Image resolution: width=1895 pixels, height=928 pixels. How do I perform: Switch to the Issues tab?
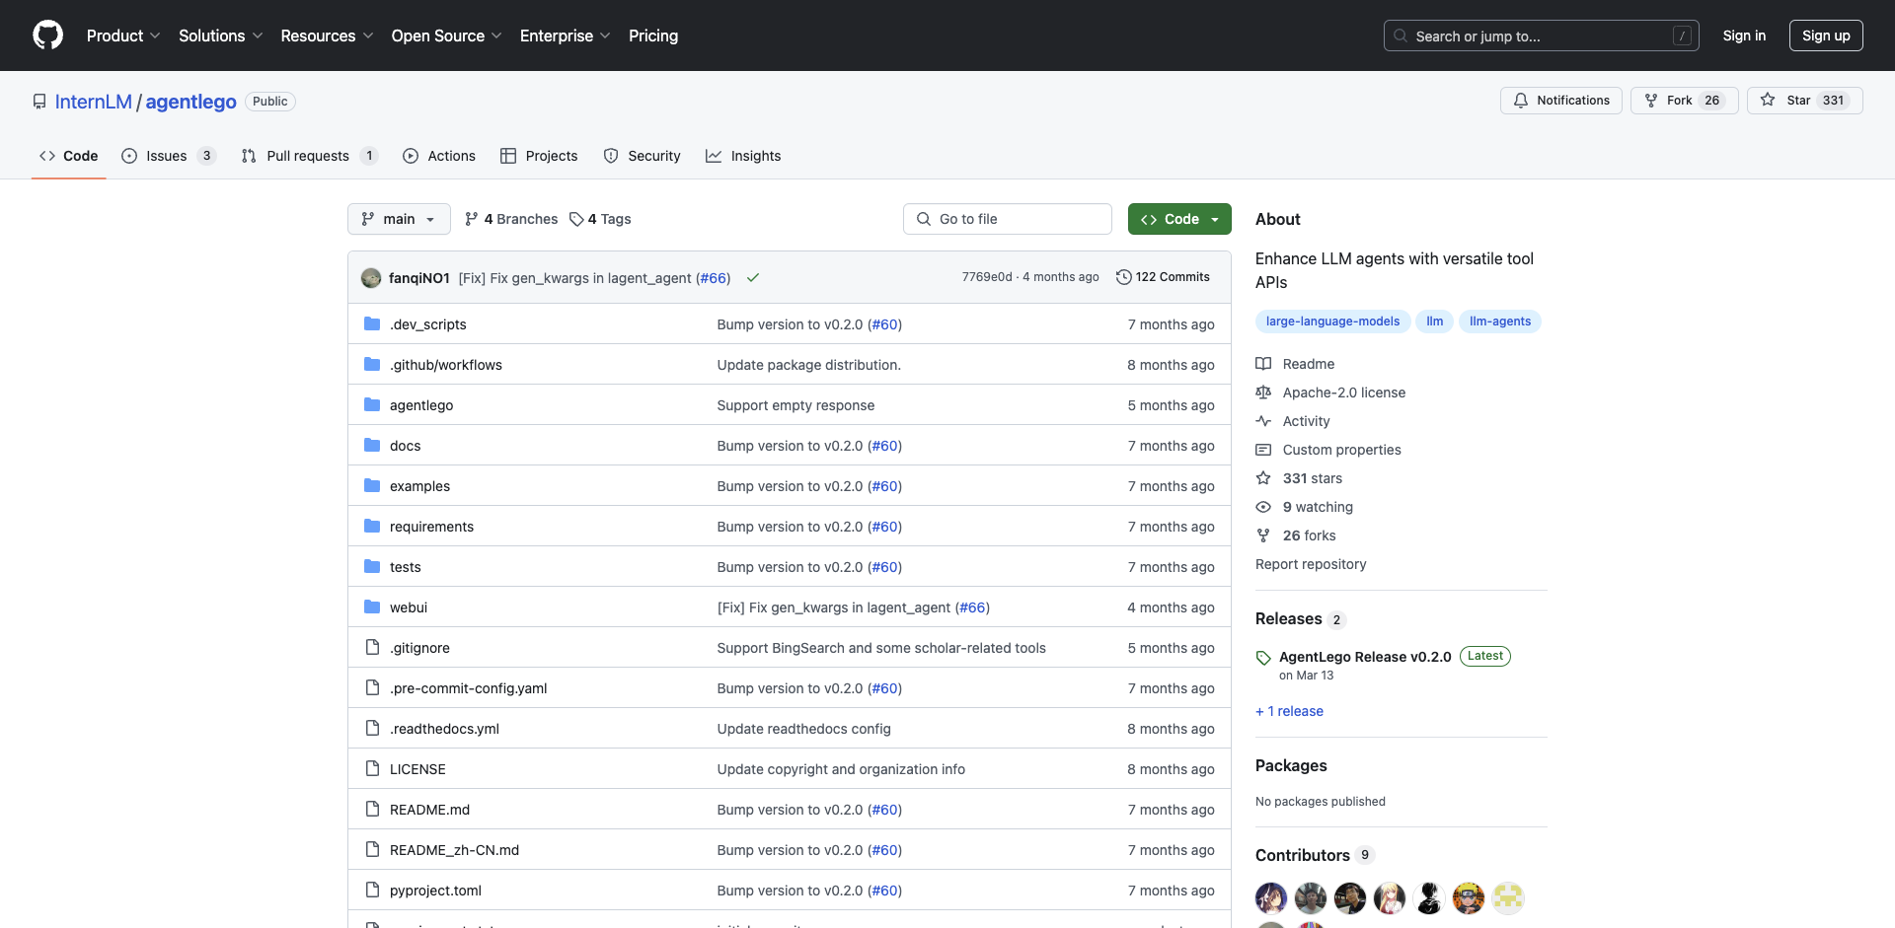pos(168,156)
